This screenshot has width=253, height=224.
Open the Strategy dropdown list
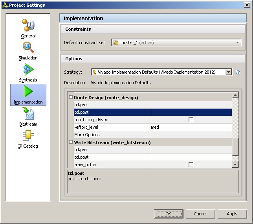pyautogui.click(x=228, y=72)
